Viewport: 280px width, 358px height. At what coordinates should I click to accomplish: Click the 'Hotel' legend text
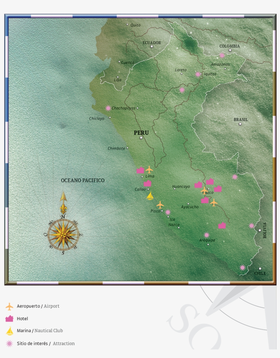[x=22, y=319]
